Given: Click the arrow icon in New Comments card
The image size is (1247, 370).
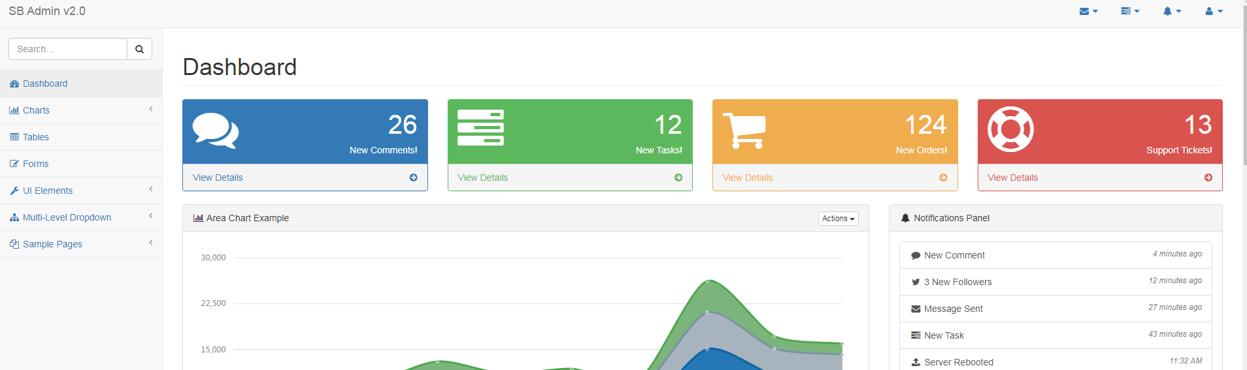Looking at the screenshot, I should click(x=413, y=177).
